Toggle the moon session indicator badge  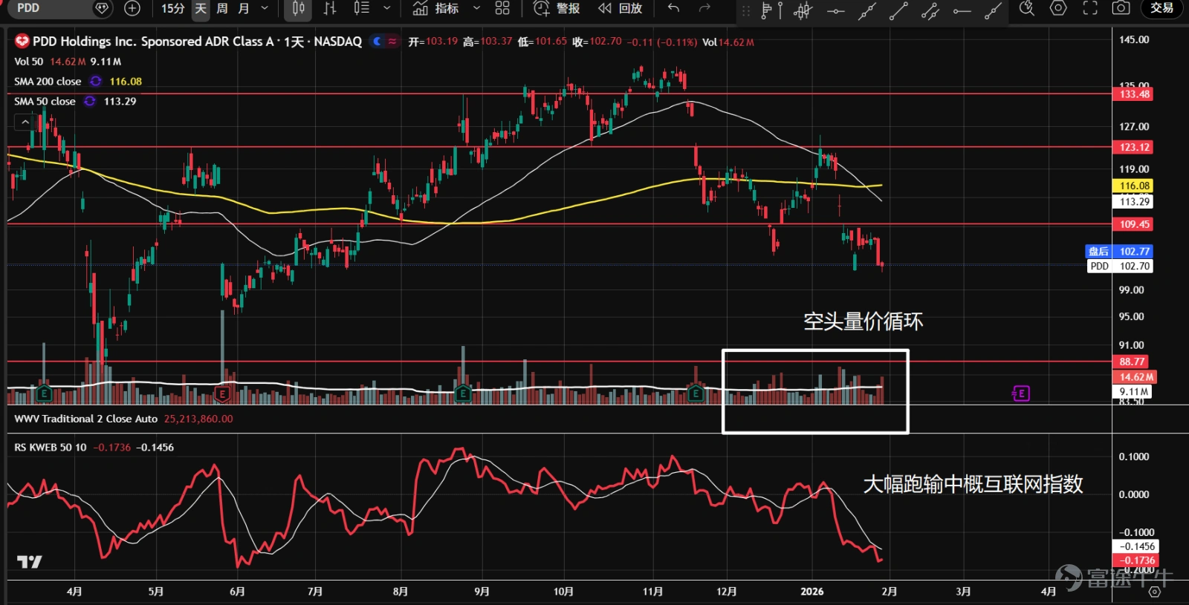pyautogui.click(x=378, y=42)
